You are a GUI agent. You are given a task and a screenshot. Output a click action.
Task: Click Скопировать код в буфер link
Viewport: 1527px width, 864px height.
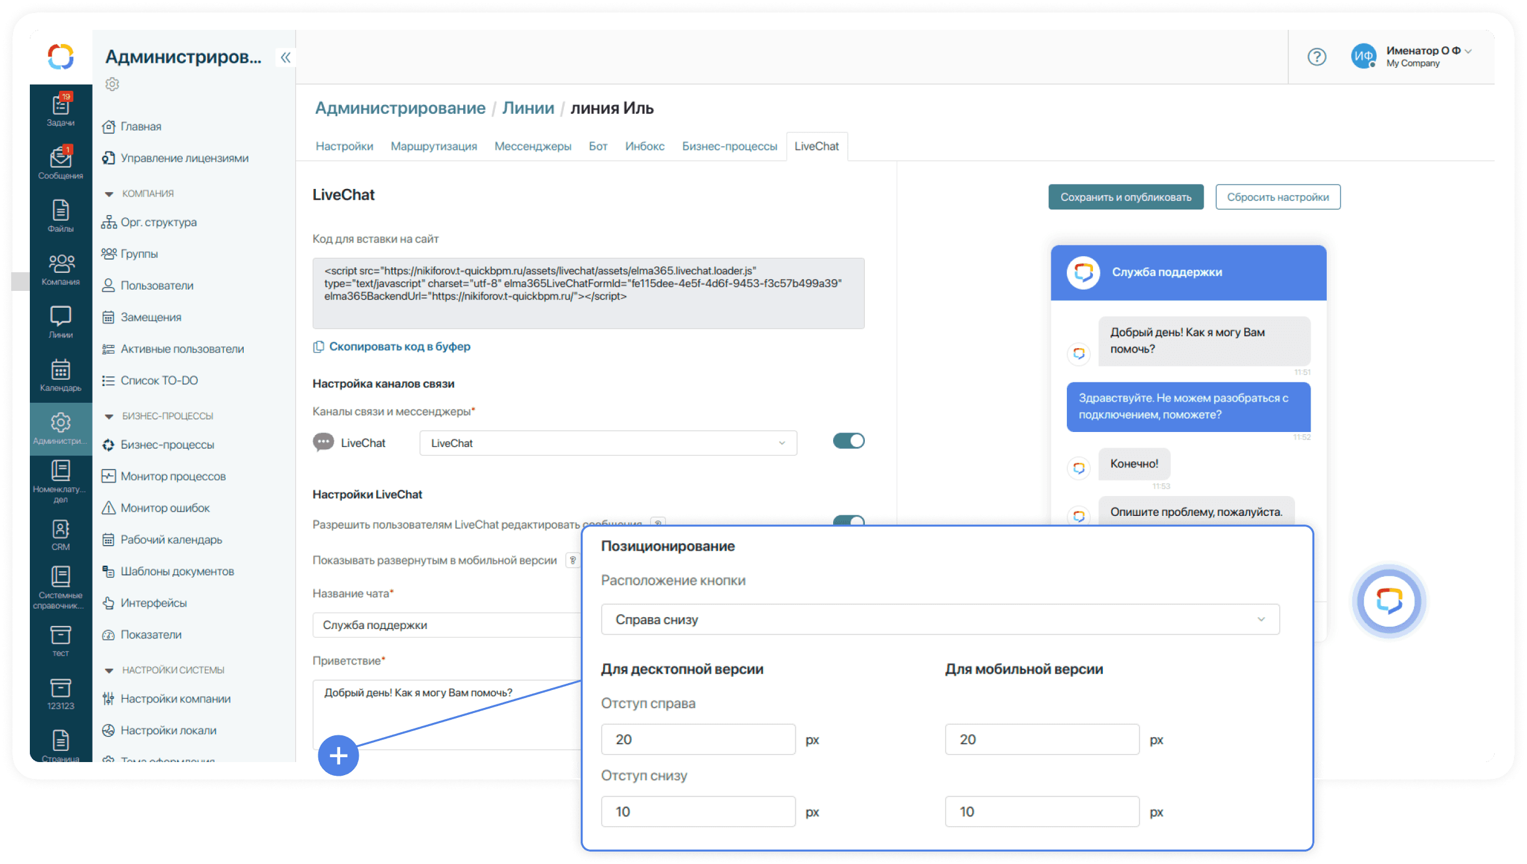[x=400, y=347]
